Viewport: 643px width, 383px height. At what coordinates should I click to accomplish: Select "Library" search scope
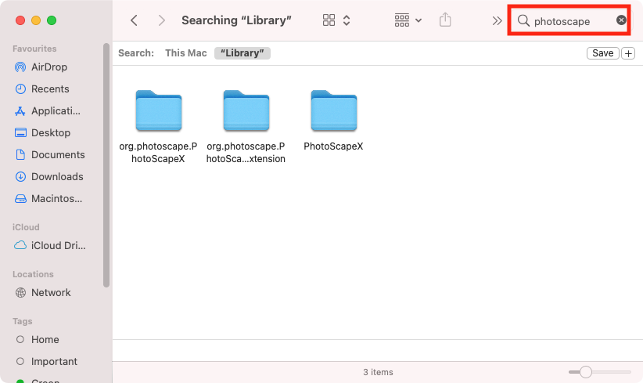[242, 53]
